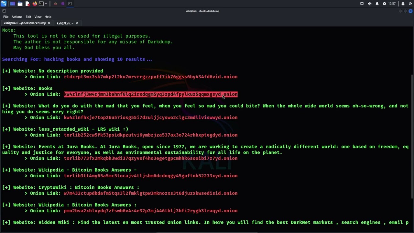Minimize the terminal window
The image size is (414, 233).
(x=400, y=11)
